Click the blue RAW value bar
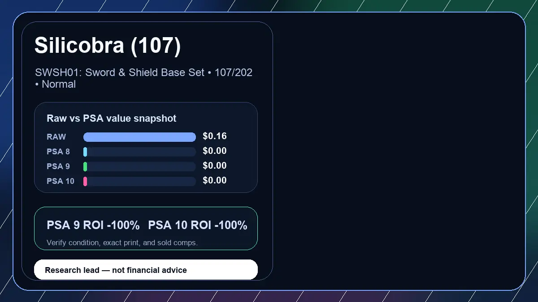Image resolution: width=538 pixels, height=302 pixels. 139,137
